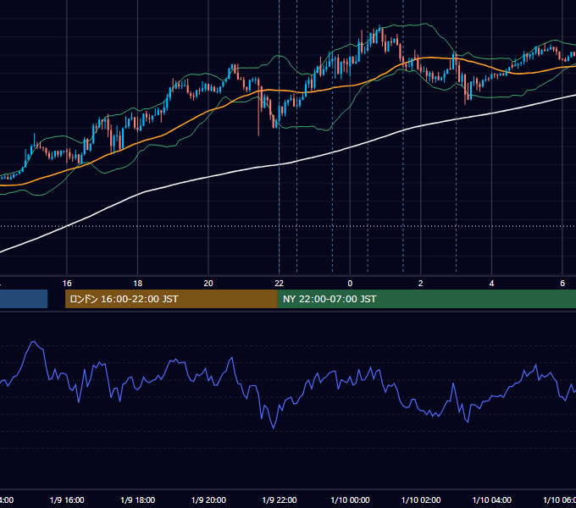Click the 20 hour label on the upper time axis
Screen dimensions: 576x508
[x=208, y=284]
